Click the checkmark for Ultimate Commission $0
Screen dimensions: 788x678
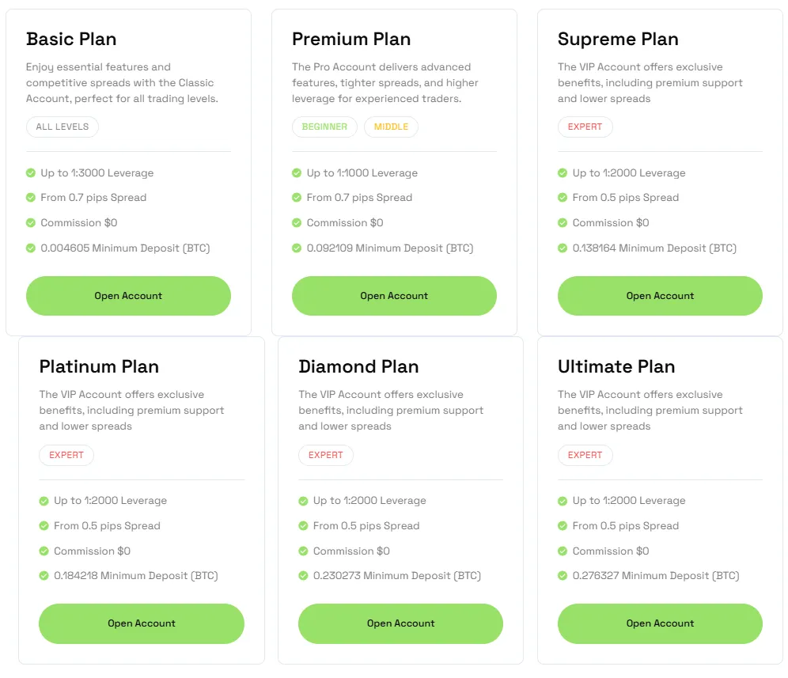pyautogui.click(x=562, y=551)
